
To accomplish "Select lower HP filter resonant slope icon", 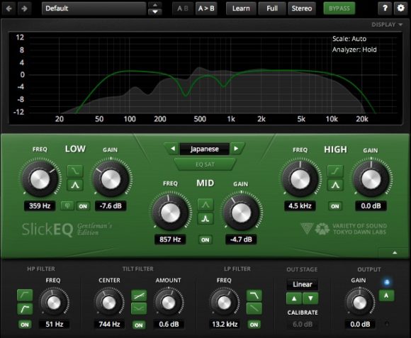I will point(25,309).
